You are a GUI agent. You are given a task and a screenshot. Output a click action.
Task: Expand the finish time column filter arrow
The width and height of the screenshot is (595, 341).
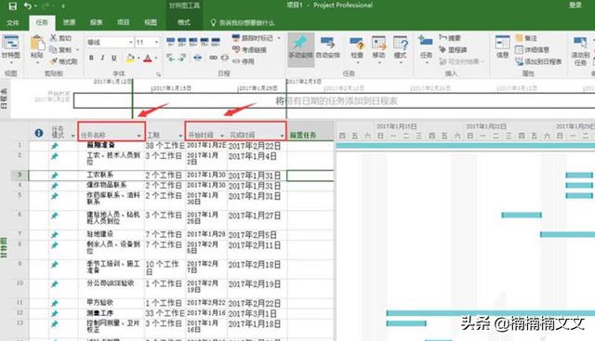[x=282, y=136]
